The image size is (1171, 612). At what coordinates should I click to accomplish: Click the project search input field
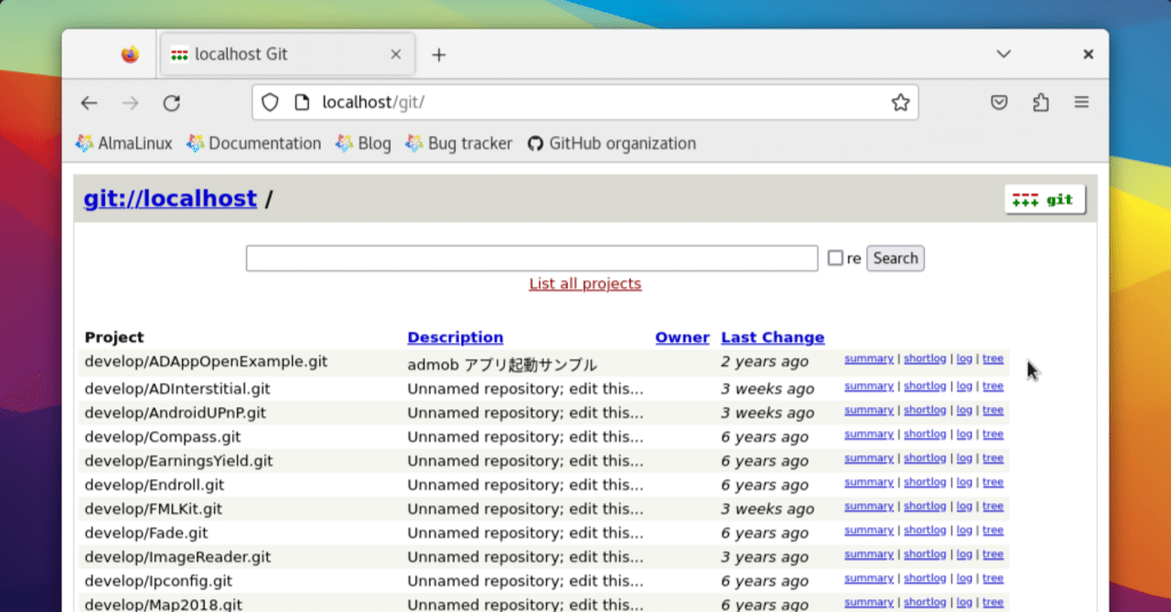pyautogui.click(x=532, y=257)
